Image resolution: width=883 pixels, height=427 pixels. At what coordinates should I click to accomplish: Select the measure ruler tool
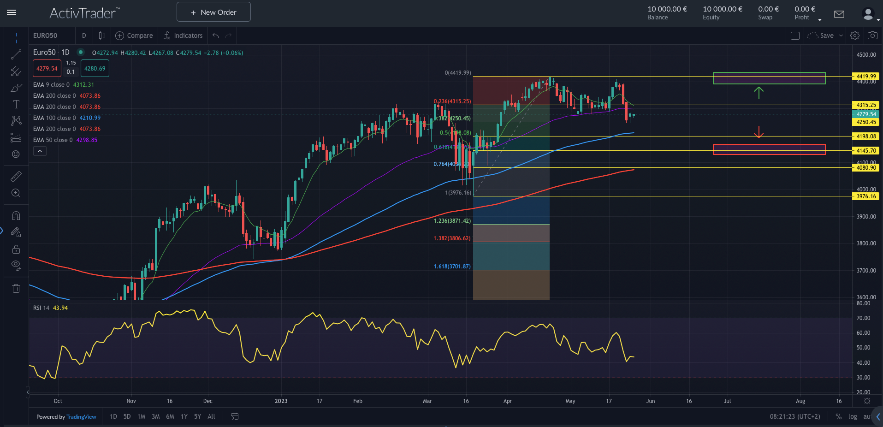point(16,176)
